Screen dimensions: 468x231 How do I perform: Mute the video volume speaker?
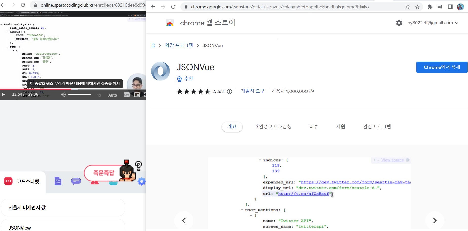point(63,94)
